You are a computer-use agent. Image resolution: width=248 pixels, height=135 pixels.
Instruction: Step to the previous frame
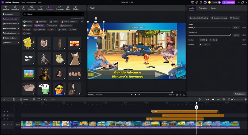(132, 95)
